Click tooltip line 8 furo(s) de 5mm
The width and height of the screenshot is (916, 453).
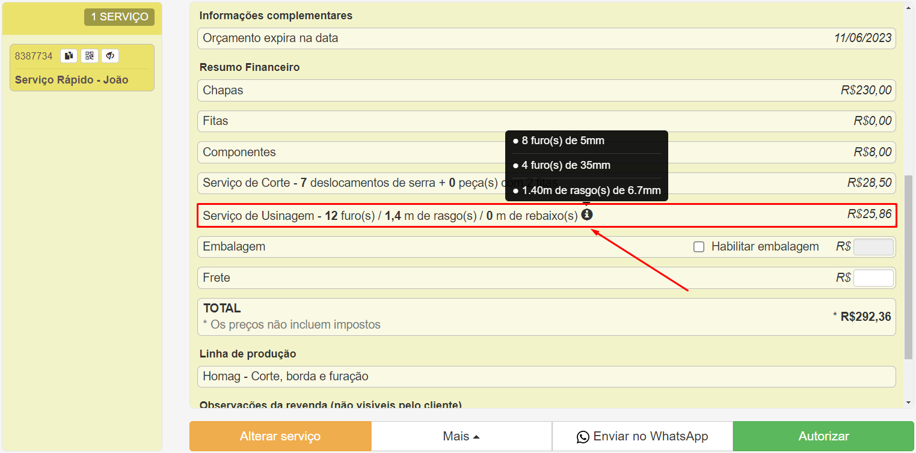tap(563, 141)
